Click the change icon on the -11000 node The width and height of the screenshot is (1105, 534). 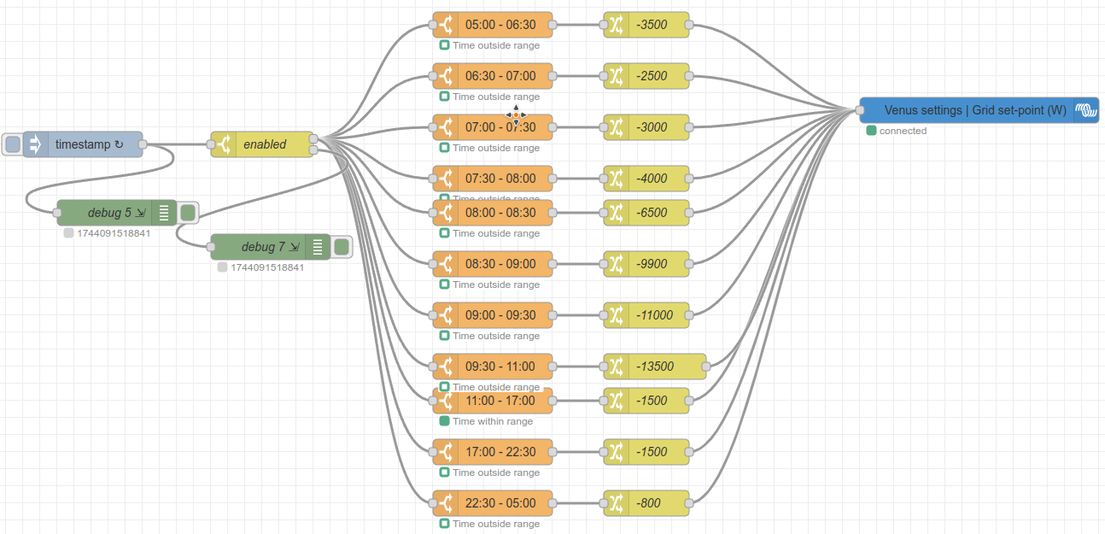[x=617, y=315]
